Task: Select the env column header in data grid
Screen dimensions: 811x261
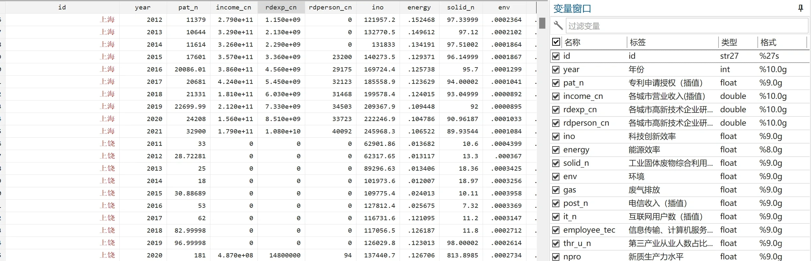Action: pyautogui.click(x=504, y=7)
